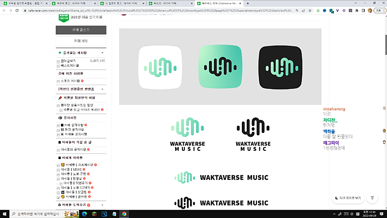Click the page vertical scrollbar thumb

point(386,45)
